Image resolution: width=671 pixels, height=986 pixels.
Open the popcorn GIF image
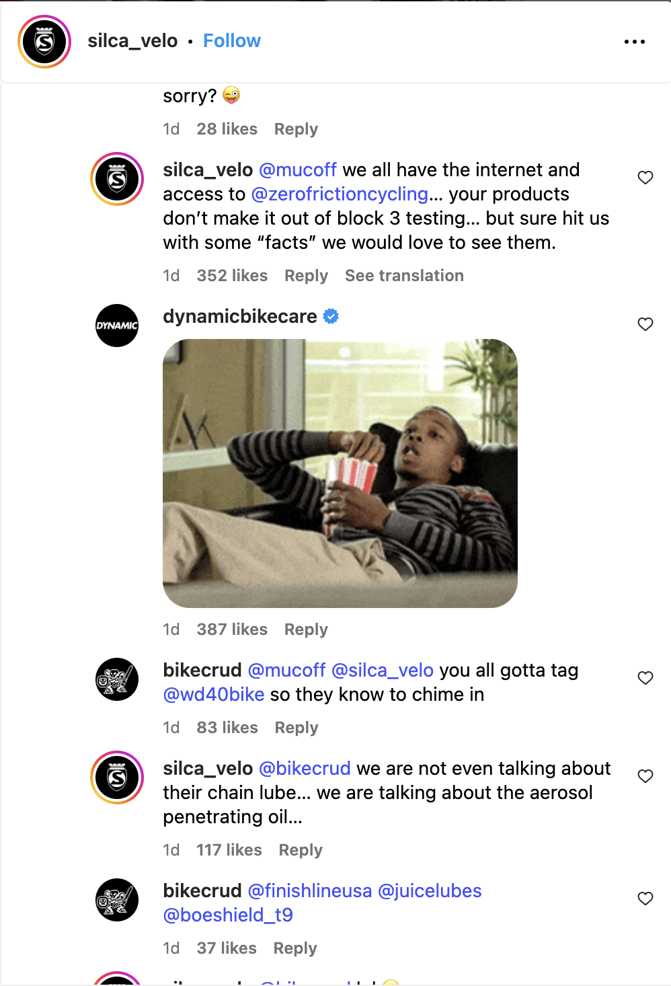[340, 473]
